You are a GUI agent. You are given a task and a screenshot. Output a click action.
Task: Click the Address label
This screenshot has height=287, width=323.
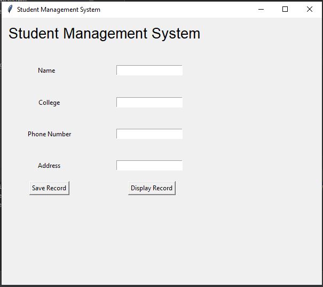[x=49, y=166]
